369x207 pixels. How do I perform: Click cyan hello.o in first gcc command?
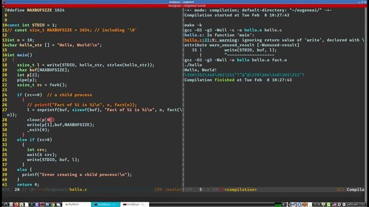[x=253, y=30]
